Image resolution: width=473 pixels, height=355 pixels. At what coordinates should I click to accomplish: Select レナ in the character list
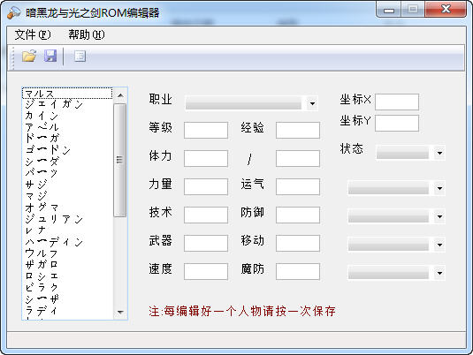(x=67, y=230)
